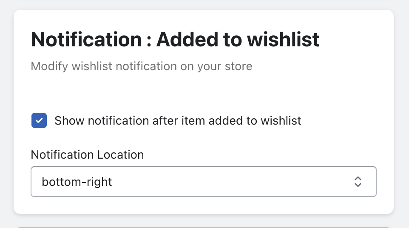Screen dimensions: 409x228
Task: Click the 'Notification Location' field label
Action: (87, 154)
